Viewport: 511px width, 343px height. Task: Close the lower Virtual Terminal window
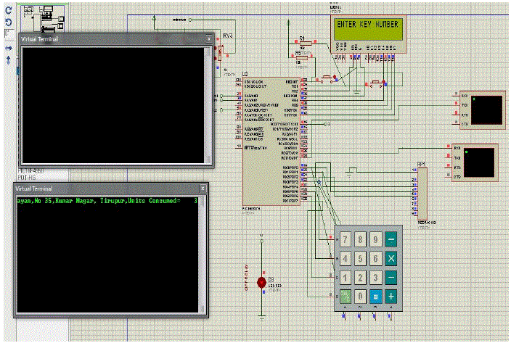coord(202,188)
